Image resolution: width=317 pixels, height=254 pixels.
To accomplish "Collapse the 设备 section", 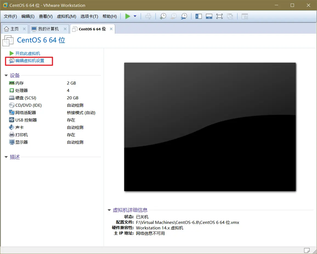I will click(x=6, y=76).
